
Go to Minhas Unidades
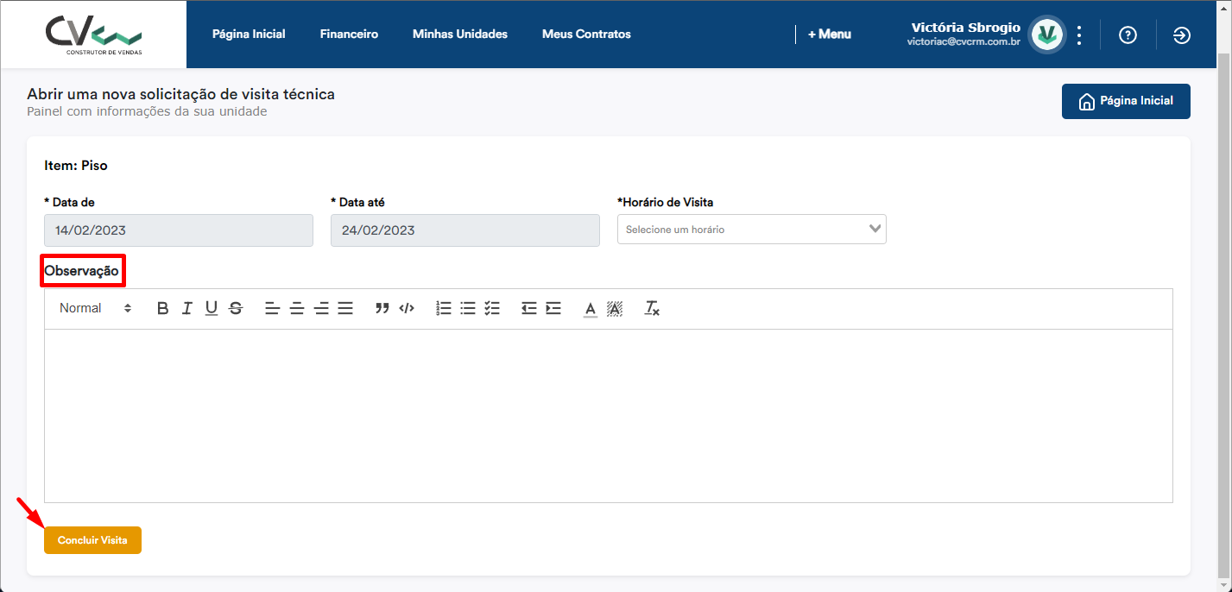tap(460, 35)
